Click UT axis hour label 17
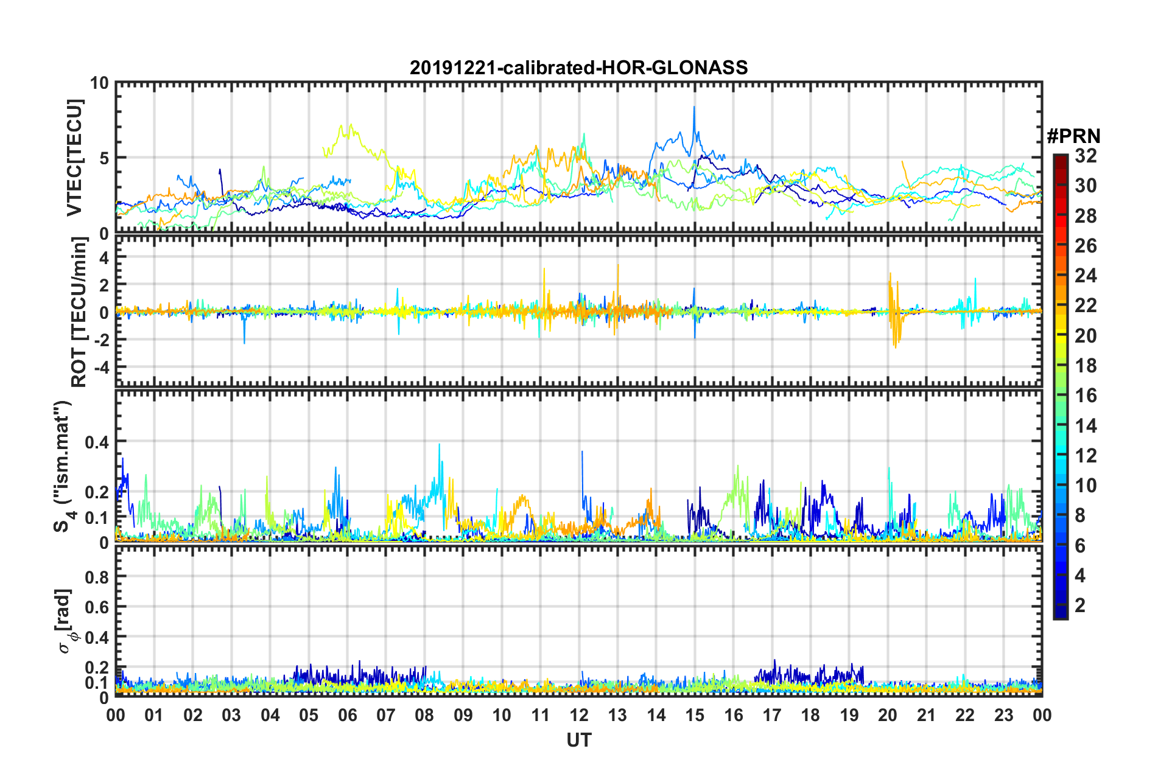This screenshot has height=774, width=1158. click(x=772, y=715)
